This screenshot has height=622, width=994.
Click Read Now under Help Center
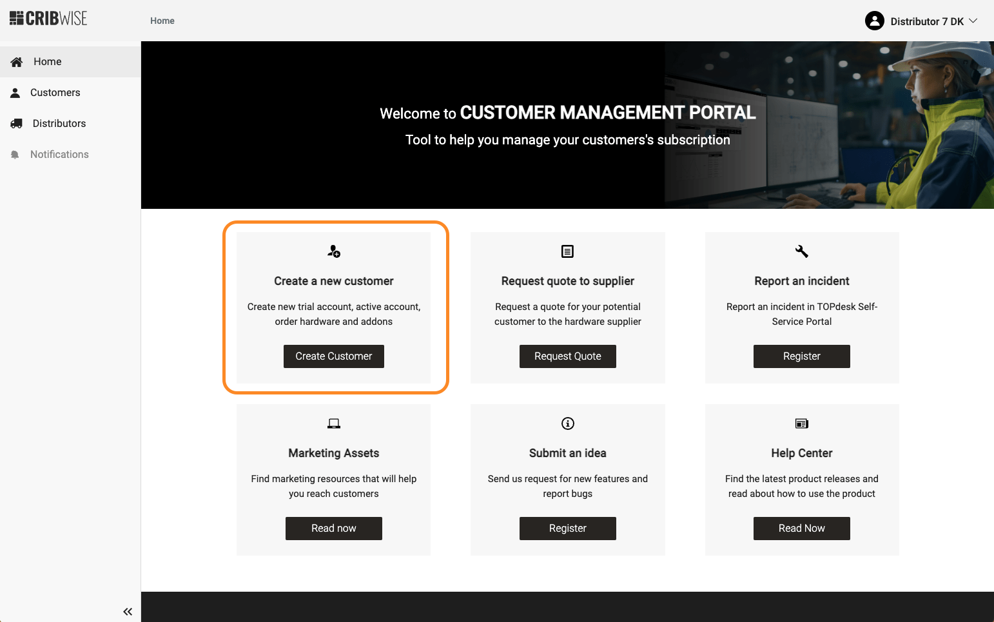point(801,529)
